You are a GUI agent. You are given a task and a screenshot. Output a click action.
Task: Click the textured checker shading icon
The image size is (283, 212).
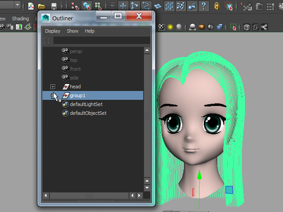coord(162,27)
